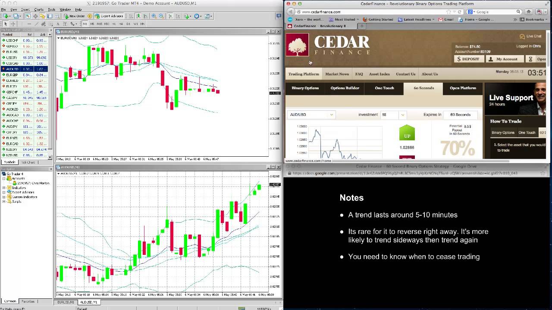Click the green UP trade button

coord(407,133)
